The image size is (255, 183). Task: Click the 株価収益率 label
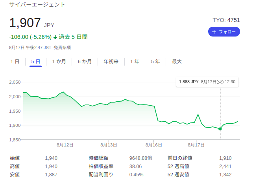click(x=101, y=166)
